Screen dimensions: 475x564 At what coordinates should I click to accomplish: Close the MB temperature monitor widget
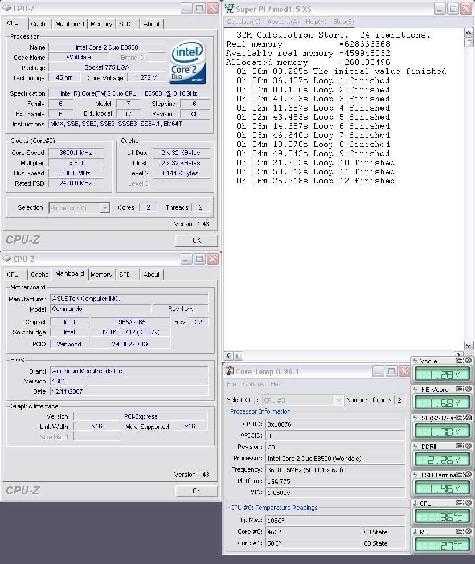tap(468, 532)
